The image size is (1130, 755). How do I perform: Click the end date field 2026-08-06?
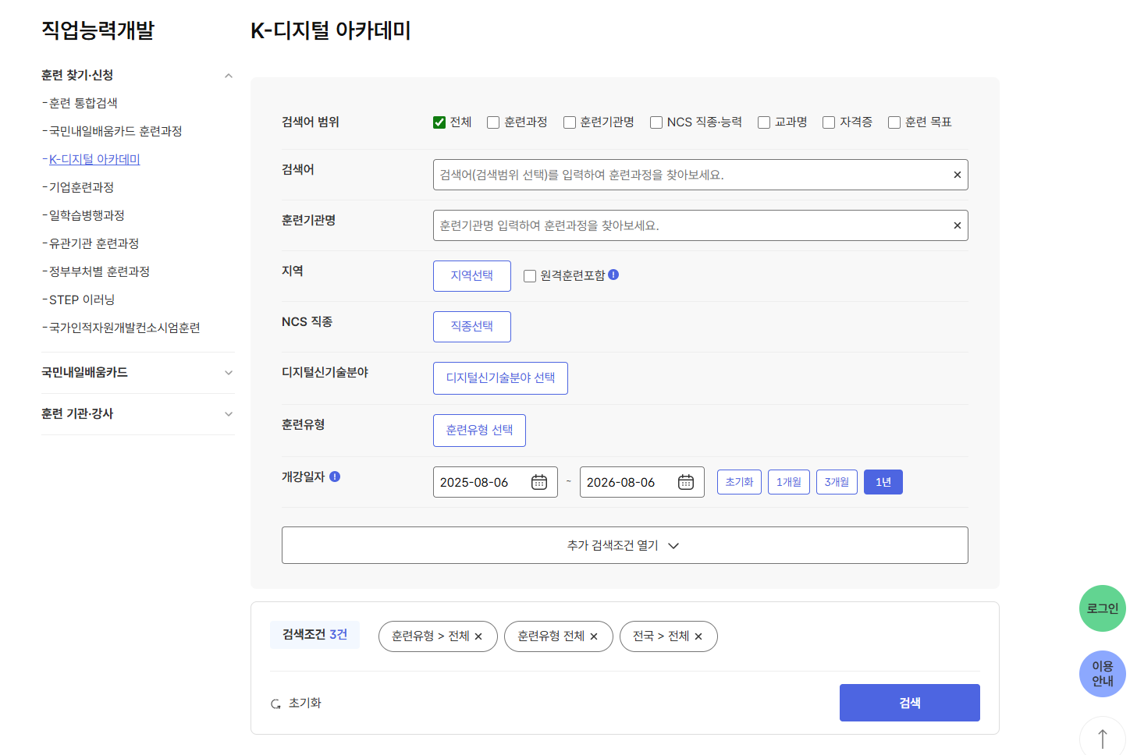click(x=642, y=482)
